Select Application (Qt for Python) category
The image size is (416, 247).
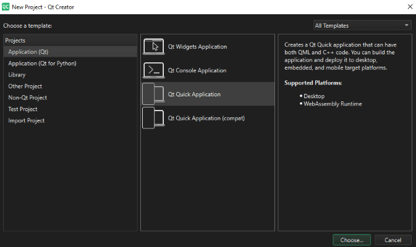point(42,63)
